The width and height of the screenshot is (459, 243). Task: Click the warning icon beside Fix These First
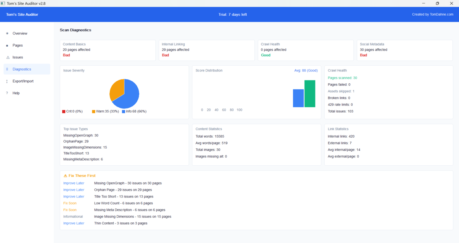coord(65,176)
